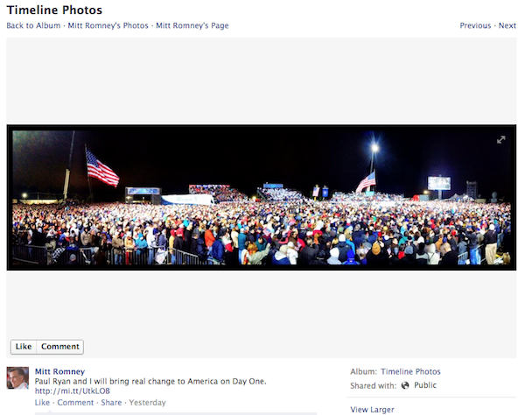525x415 pixels.
Task: Open the Timeline Photos album link
Action: (410, 371)
